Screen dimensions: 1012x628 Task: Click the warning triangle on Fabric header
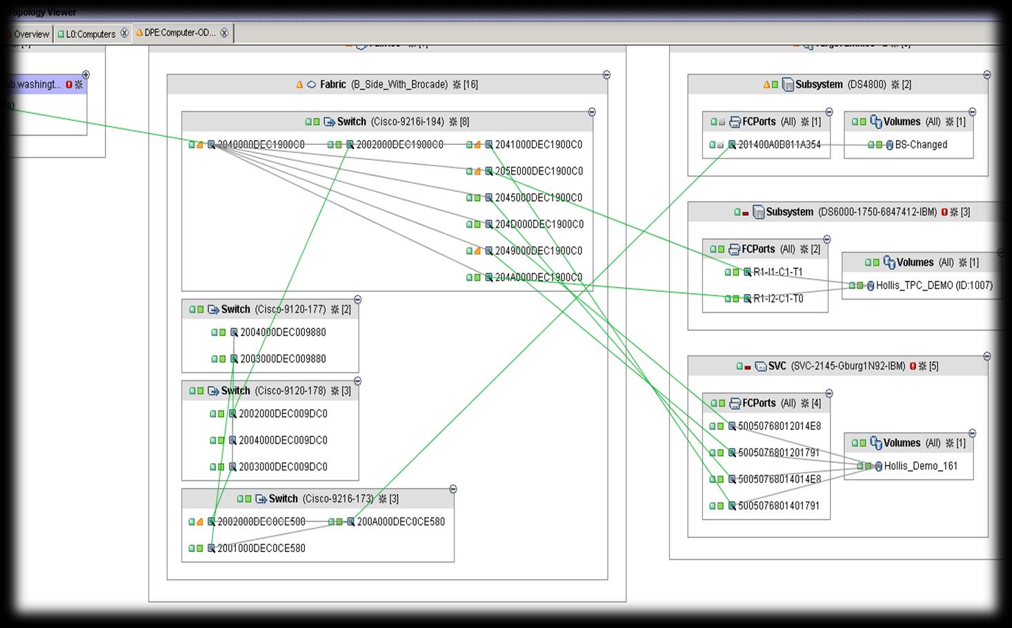[299, 85]
